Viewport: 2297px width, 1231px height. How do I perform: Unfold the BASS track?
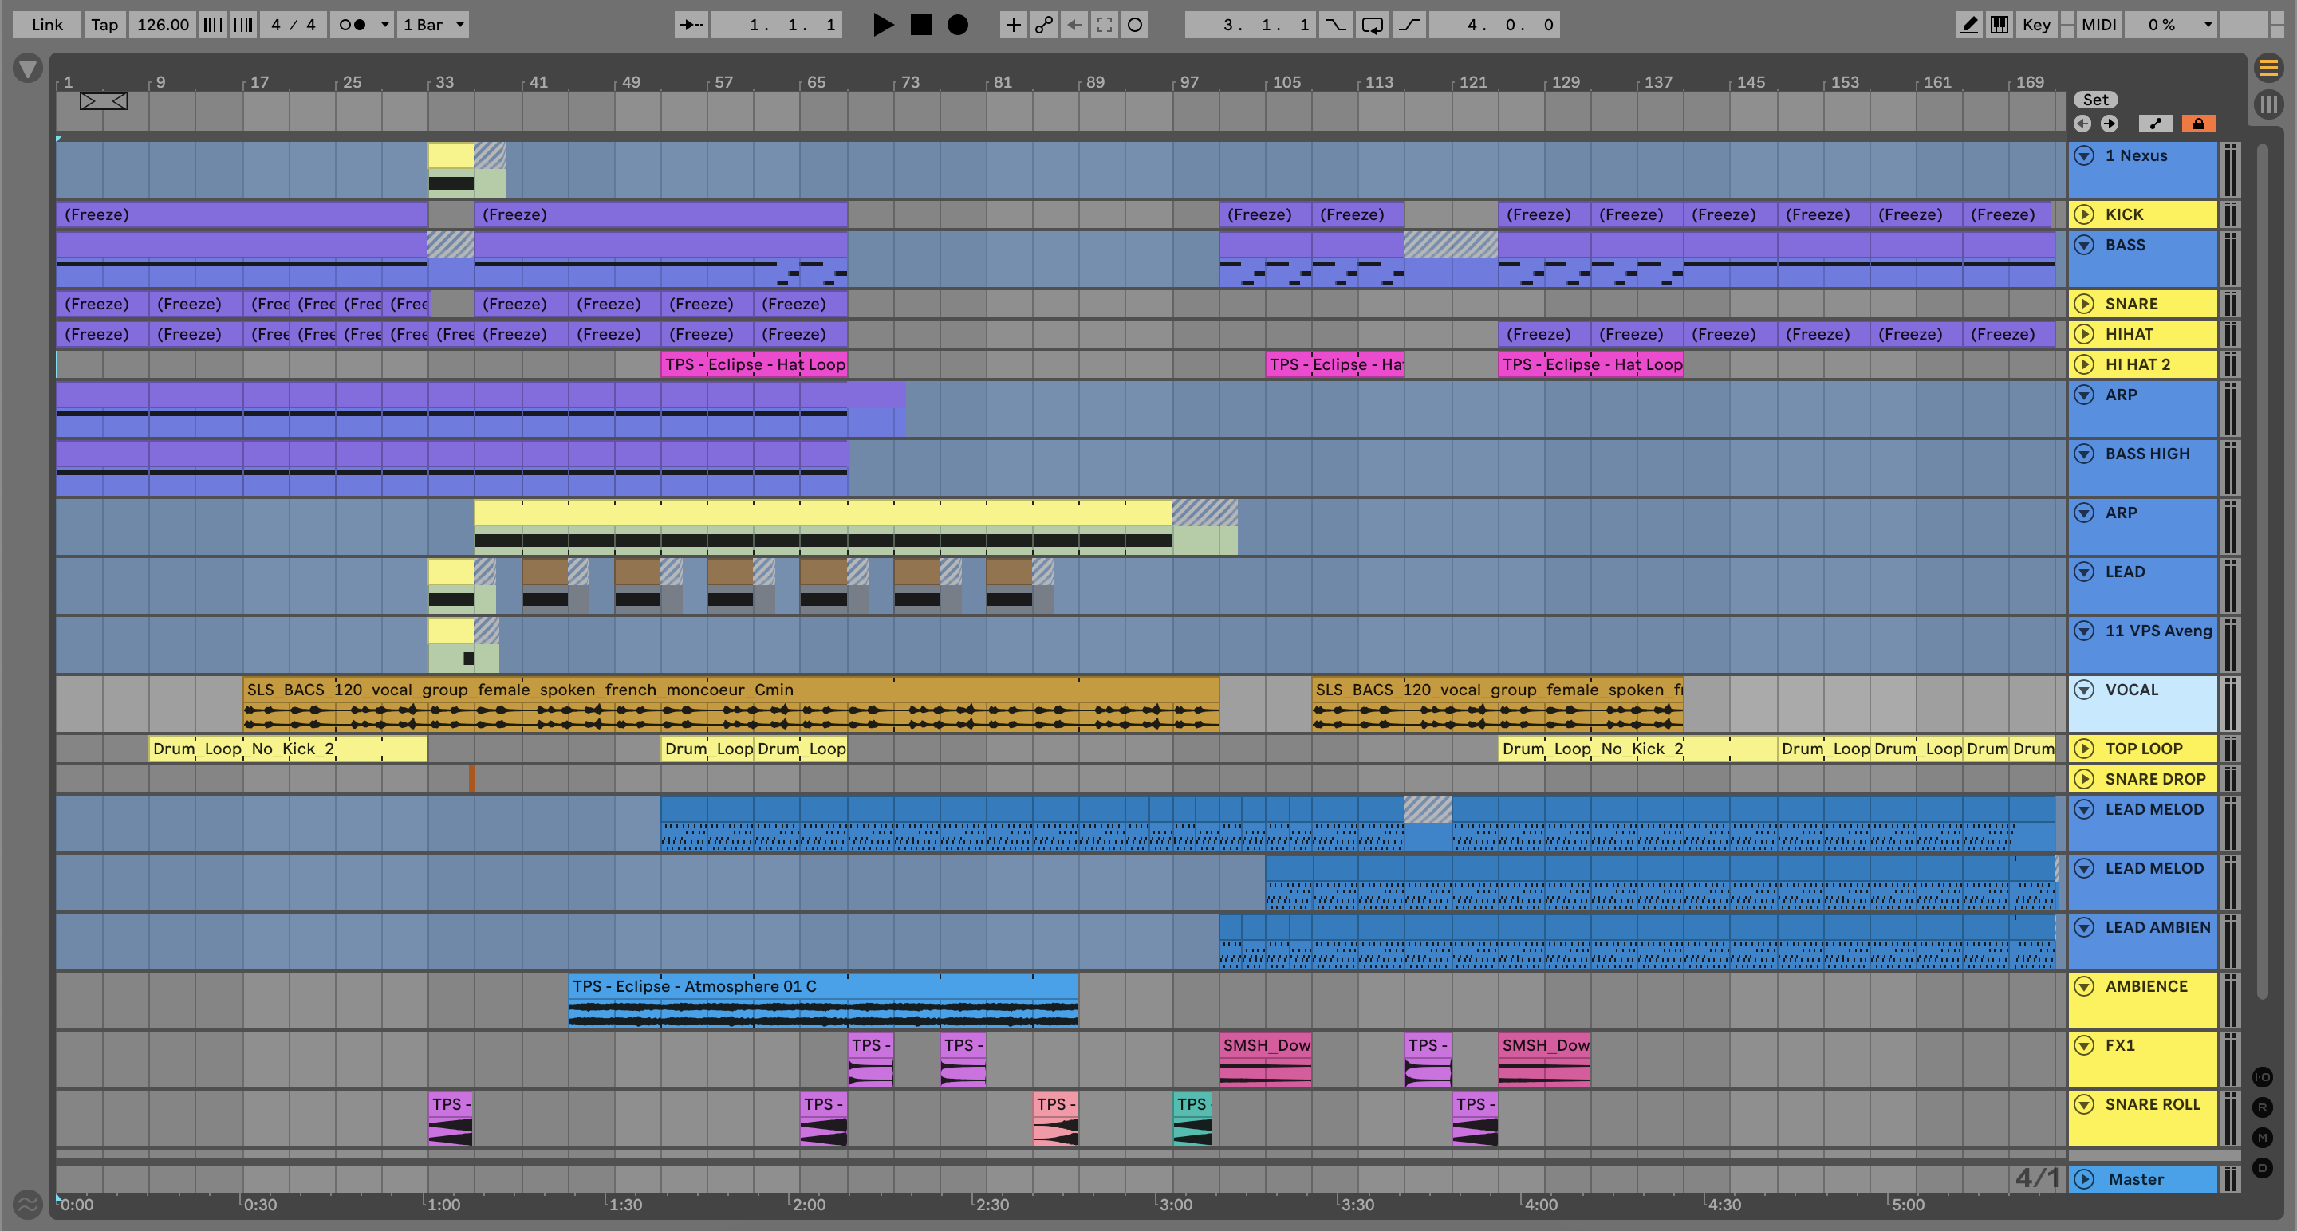point(2084,245)
